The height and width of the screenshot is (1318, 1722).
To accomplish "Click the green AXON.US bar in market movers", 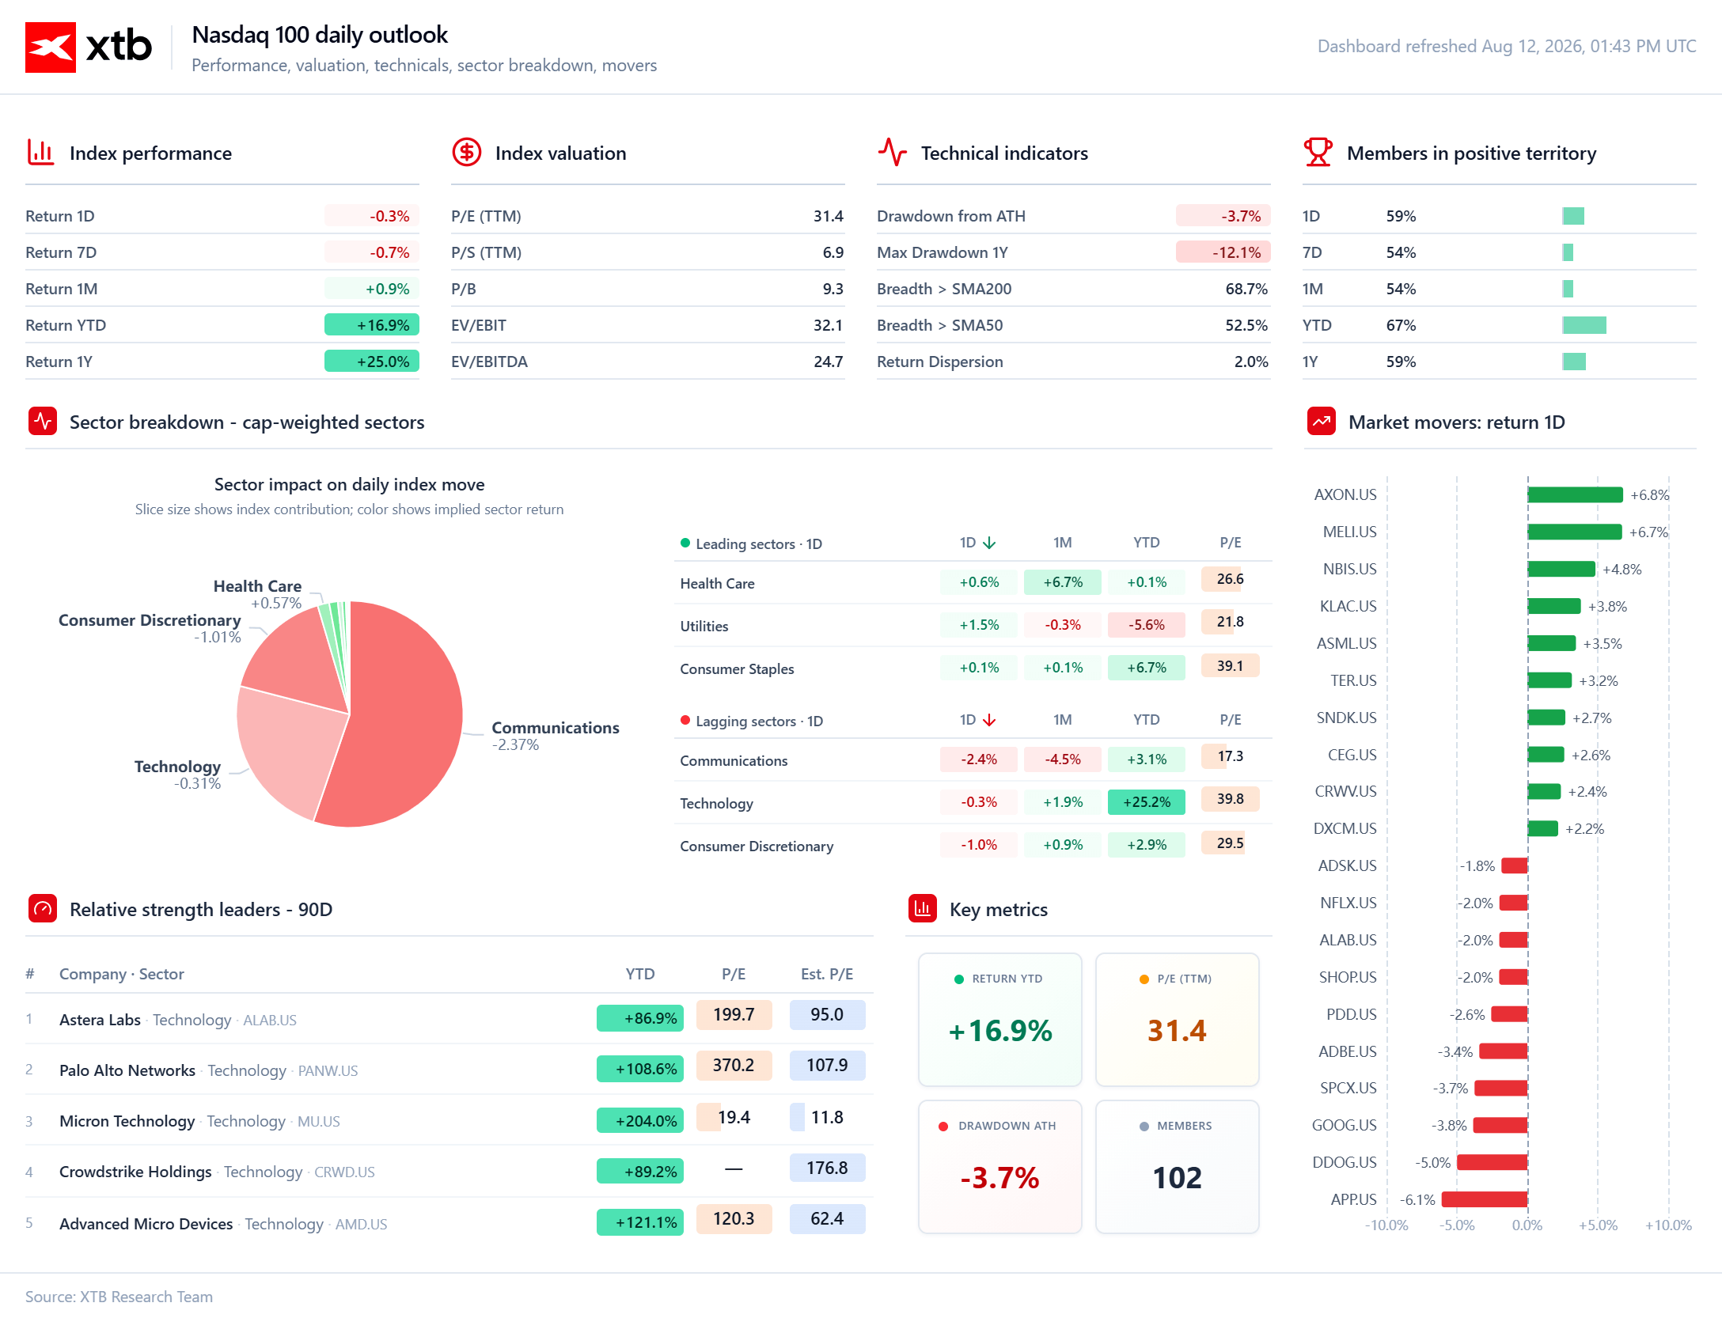I will coord(1576,494).
